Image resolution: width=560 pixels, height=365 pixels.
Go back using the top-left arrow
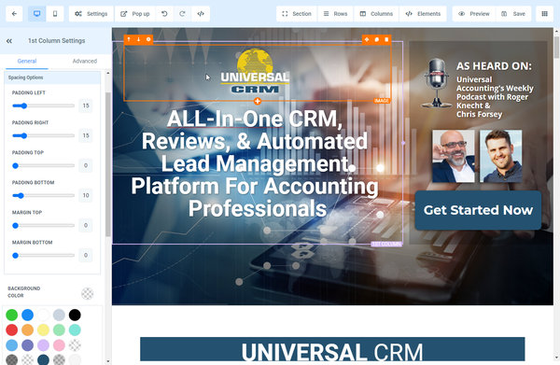tap(14, 14)
